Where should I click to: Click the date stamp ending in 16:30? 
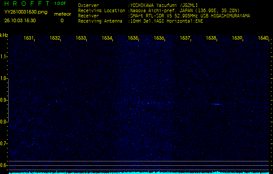(20, 20)
